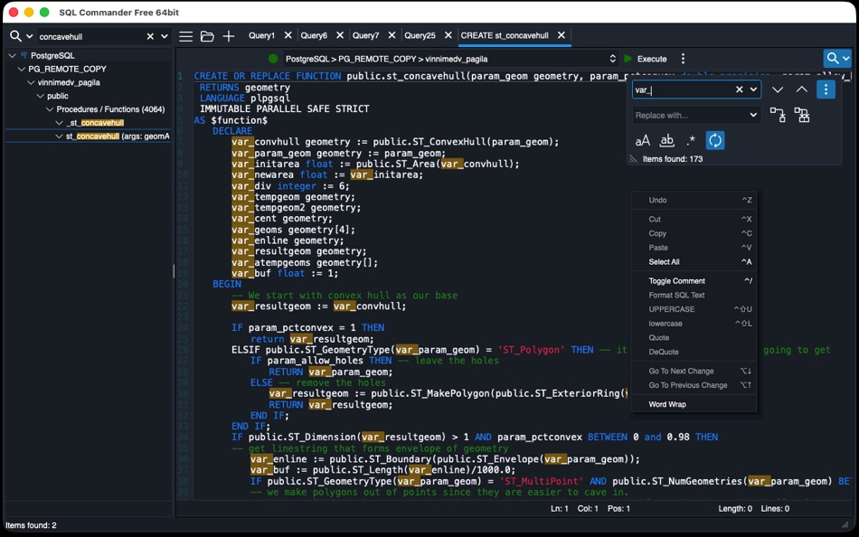Open the sidebar search history dropdown
The height and width of the screenshot is (537, 859).
[x=164, y=37]
